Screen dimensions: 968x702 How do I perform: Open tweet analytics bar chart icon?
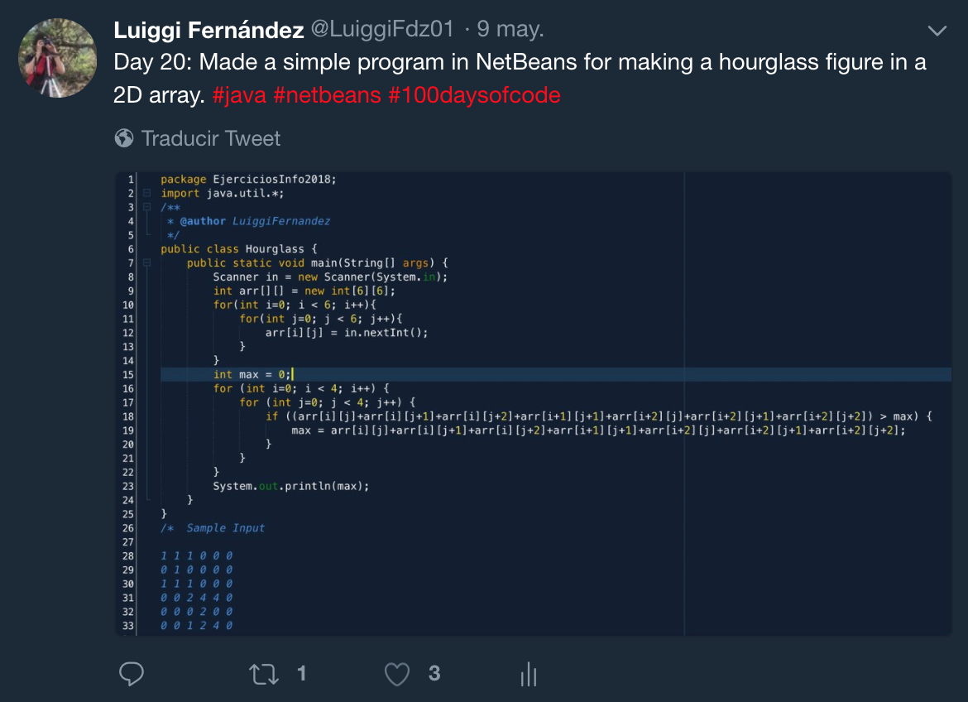pos(529,674)
